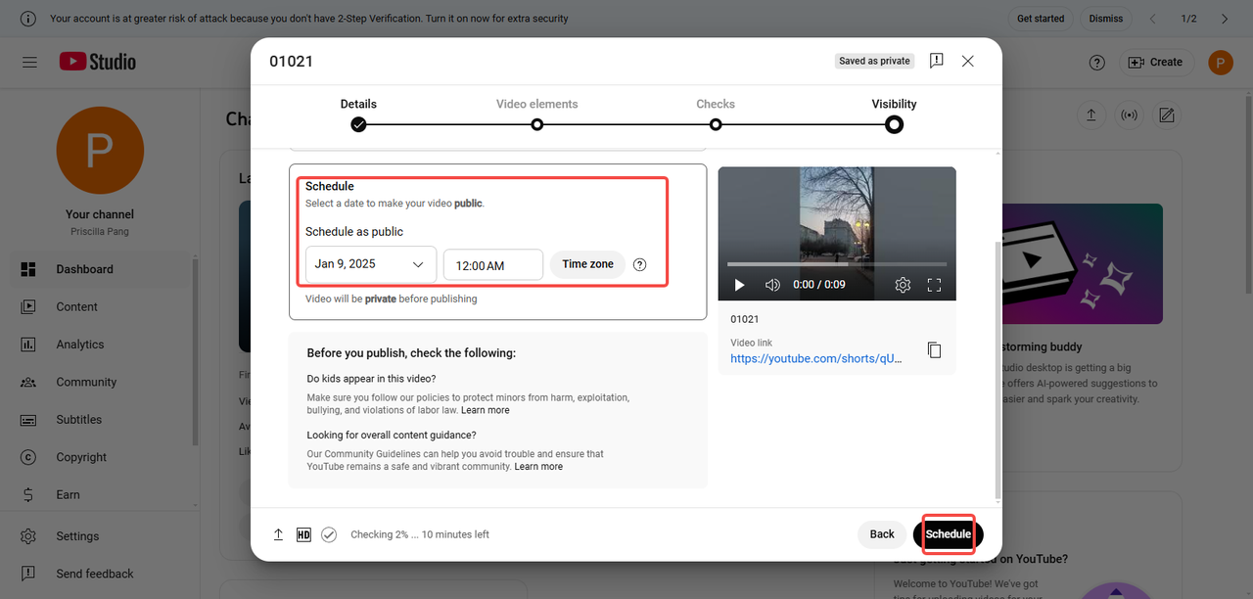Go to previous banner notification arrow

(x=1153, y=19)
